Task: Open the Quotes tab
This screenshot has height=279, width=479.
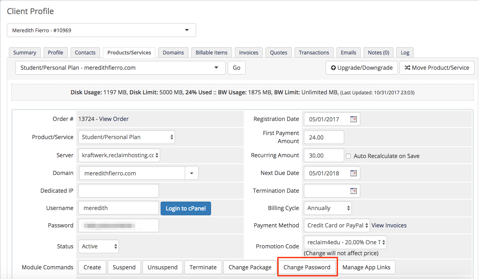Action: click(278, 52)
